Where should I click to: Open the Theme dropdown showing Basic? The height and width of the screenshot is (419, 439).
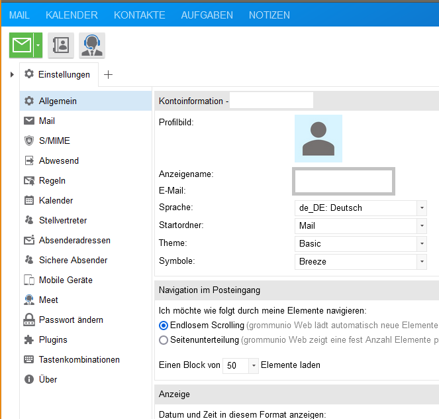click(x=422, y=243)
